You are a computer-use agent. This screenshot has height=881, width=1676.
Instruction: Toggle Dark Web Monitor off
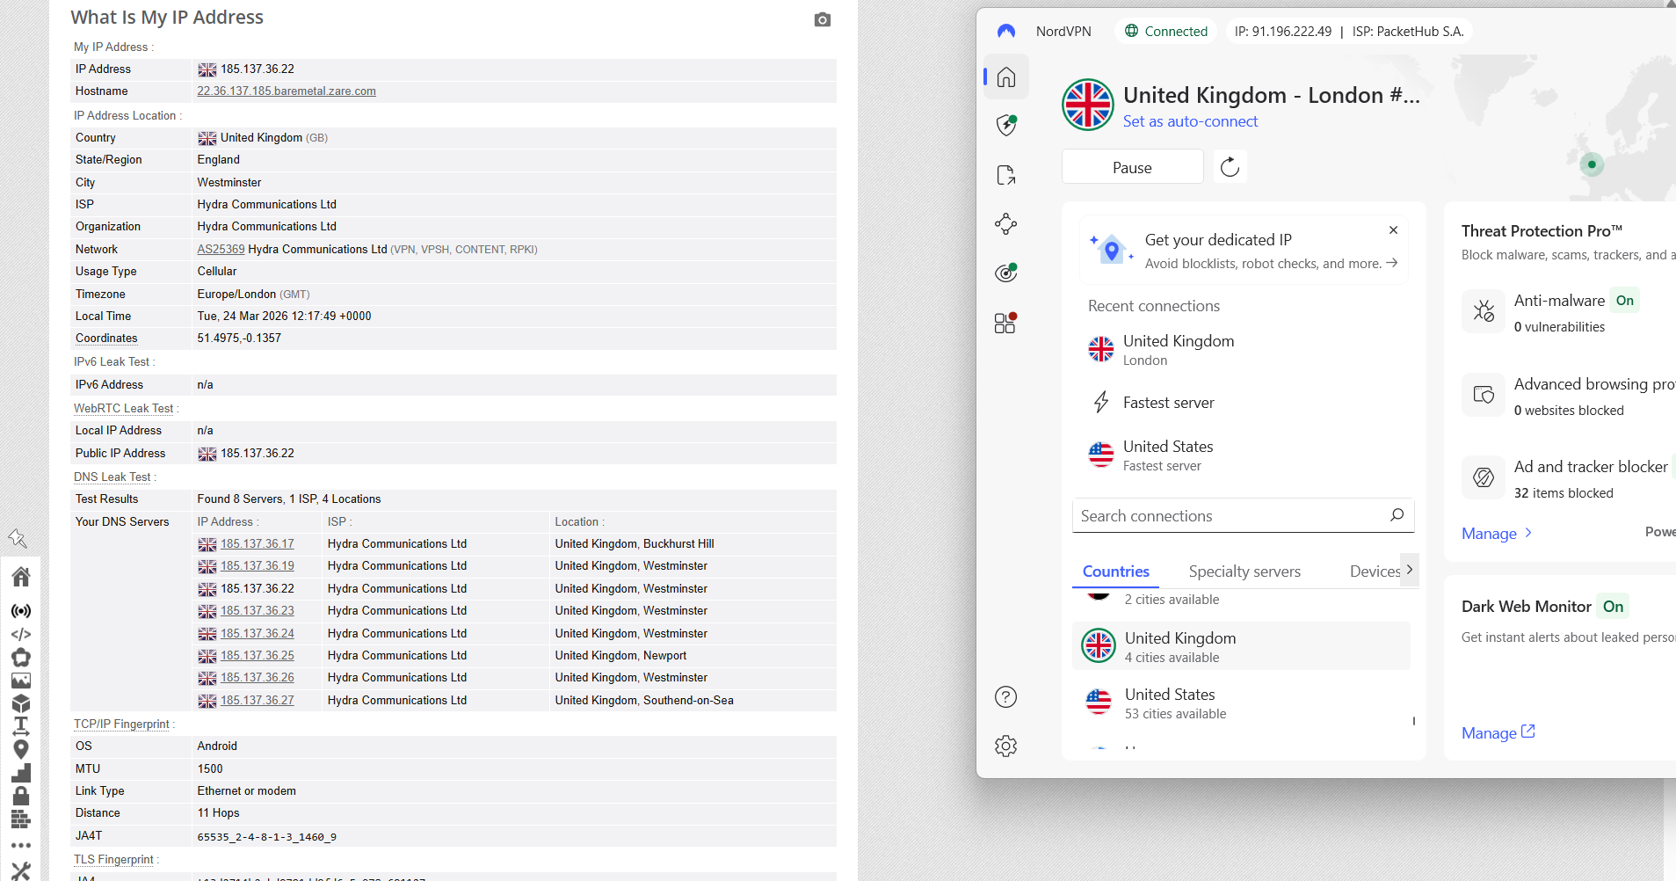point(1614,606)
